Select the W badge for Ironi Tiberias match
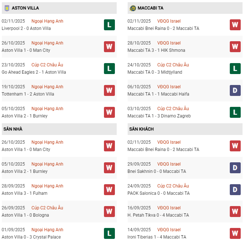Viewport: 244px width, 244px height. (235, 233)
